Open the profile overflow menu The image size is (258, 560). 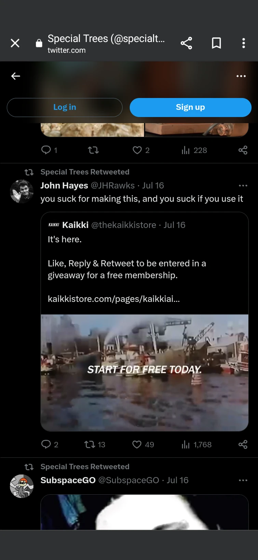pos(241,76)
